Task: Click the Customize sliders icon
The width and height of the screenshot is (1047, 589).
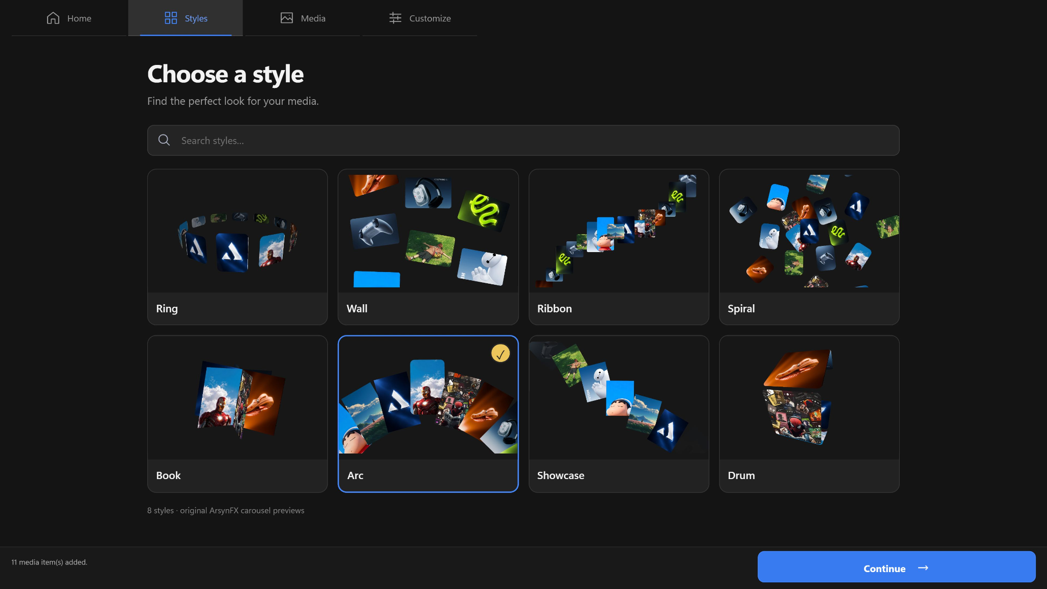Action: point(395,18)
